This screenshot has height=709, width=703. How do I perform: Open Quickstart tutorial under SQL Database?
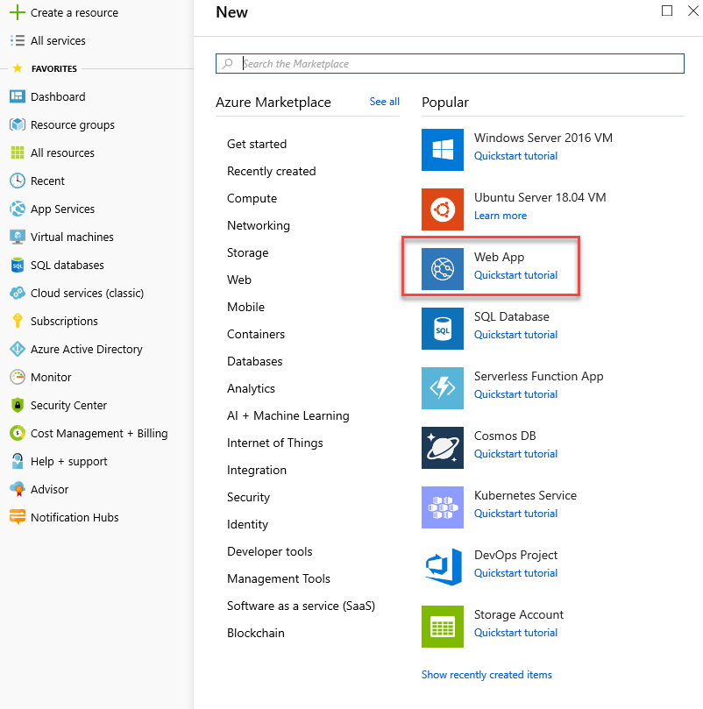click(x=515, y=335)
